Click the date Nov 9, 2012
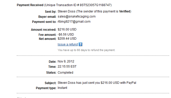Image resolution: width=171 pixels, height=98 pixels. pos(66,61)
